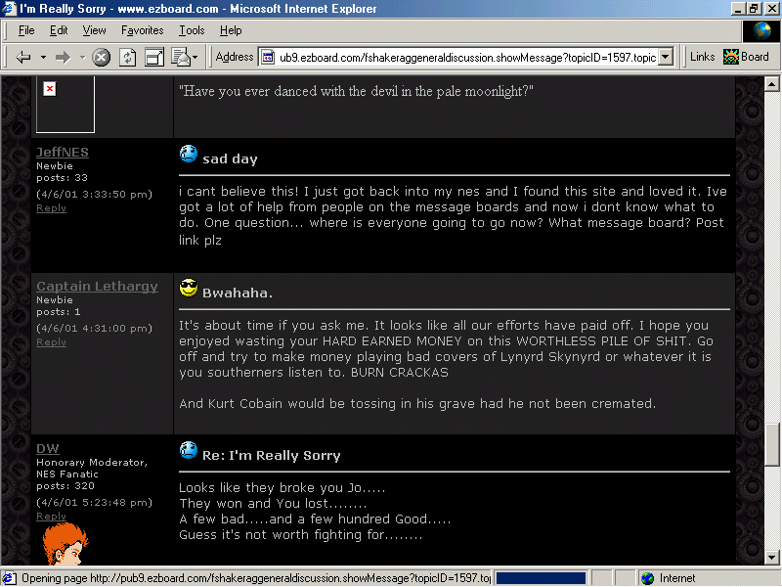This screenshot has height=587, width=782.
Task: Open the Back history dropdown arrow
Action: click(43, 58)
